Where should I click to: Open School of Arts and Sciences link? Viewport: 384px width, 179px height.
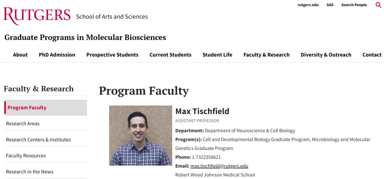[x=112, y=17]
